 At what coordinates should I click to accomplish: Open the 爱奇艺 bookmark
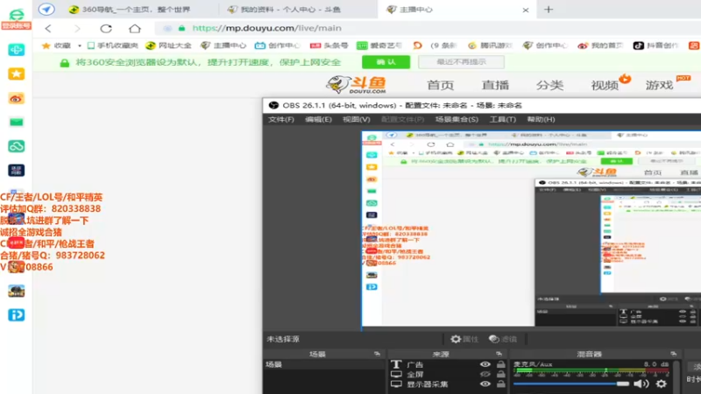[379, 46]
